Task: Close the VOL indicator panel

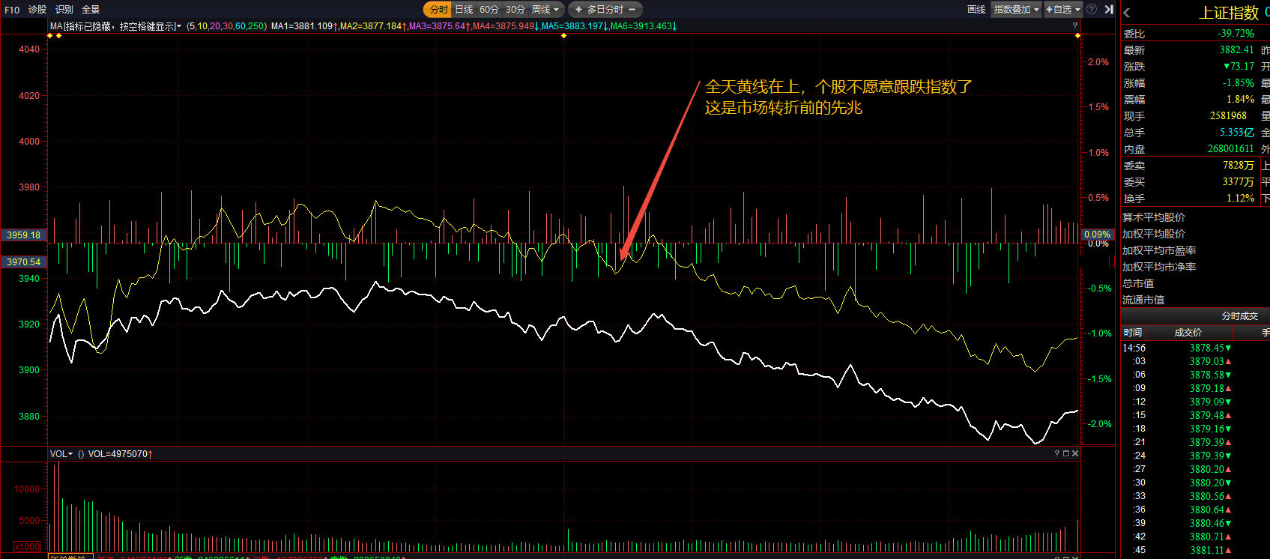Action: (1075, 453)
